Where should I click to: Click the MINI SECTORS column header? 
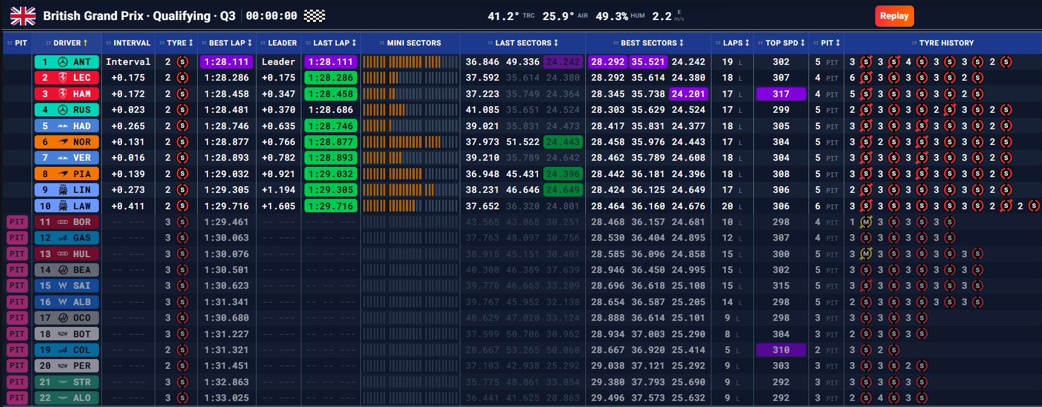[410, 43]
